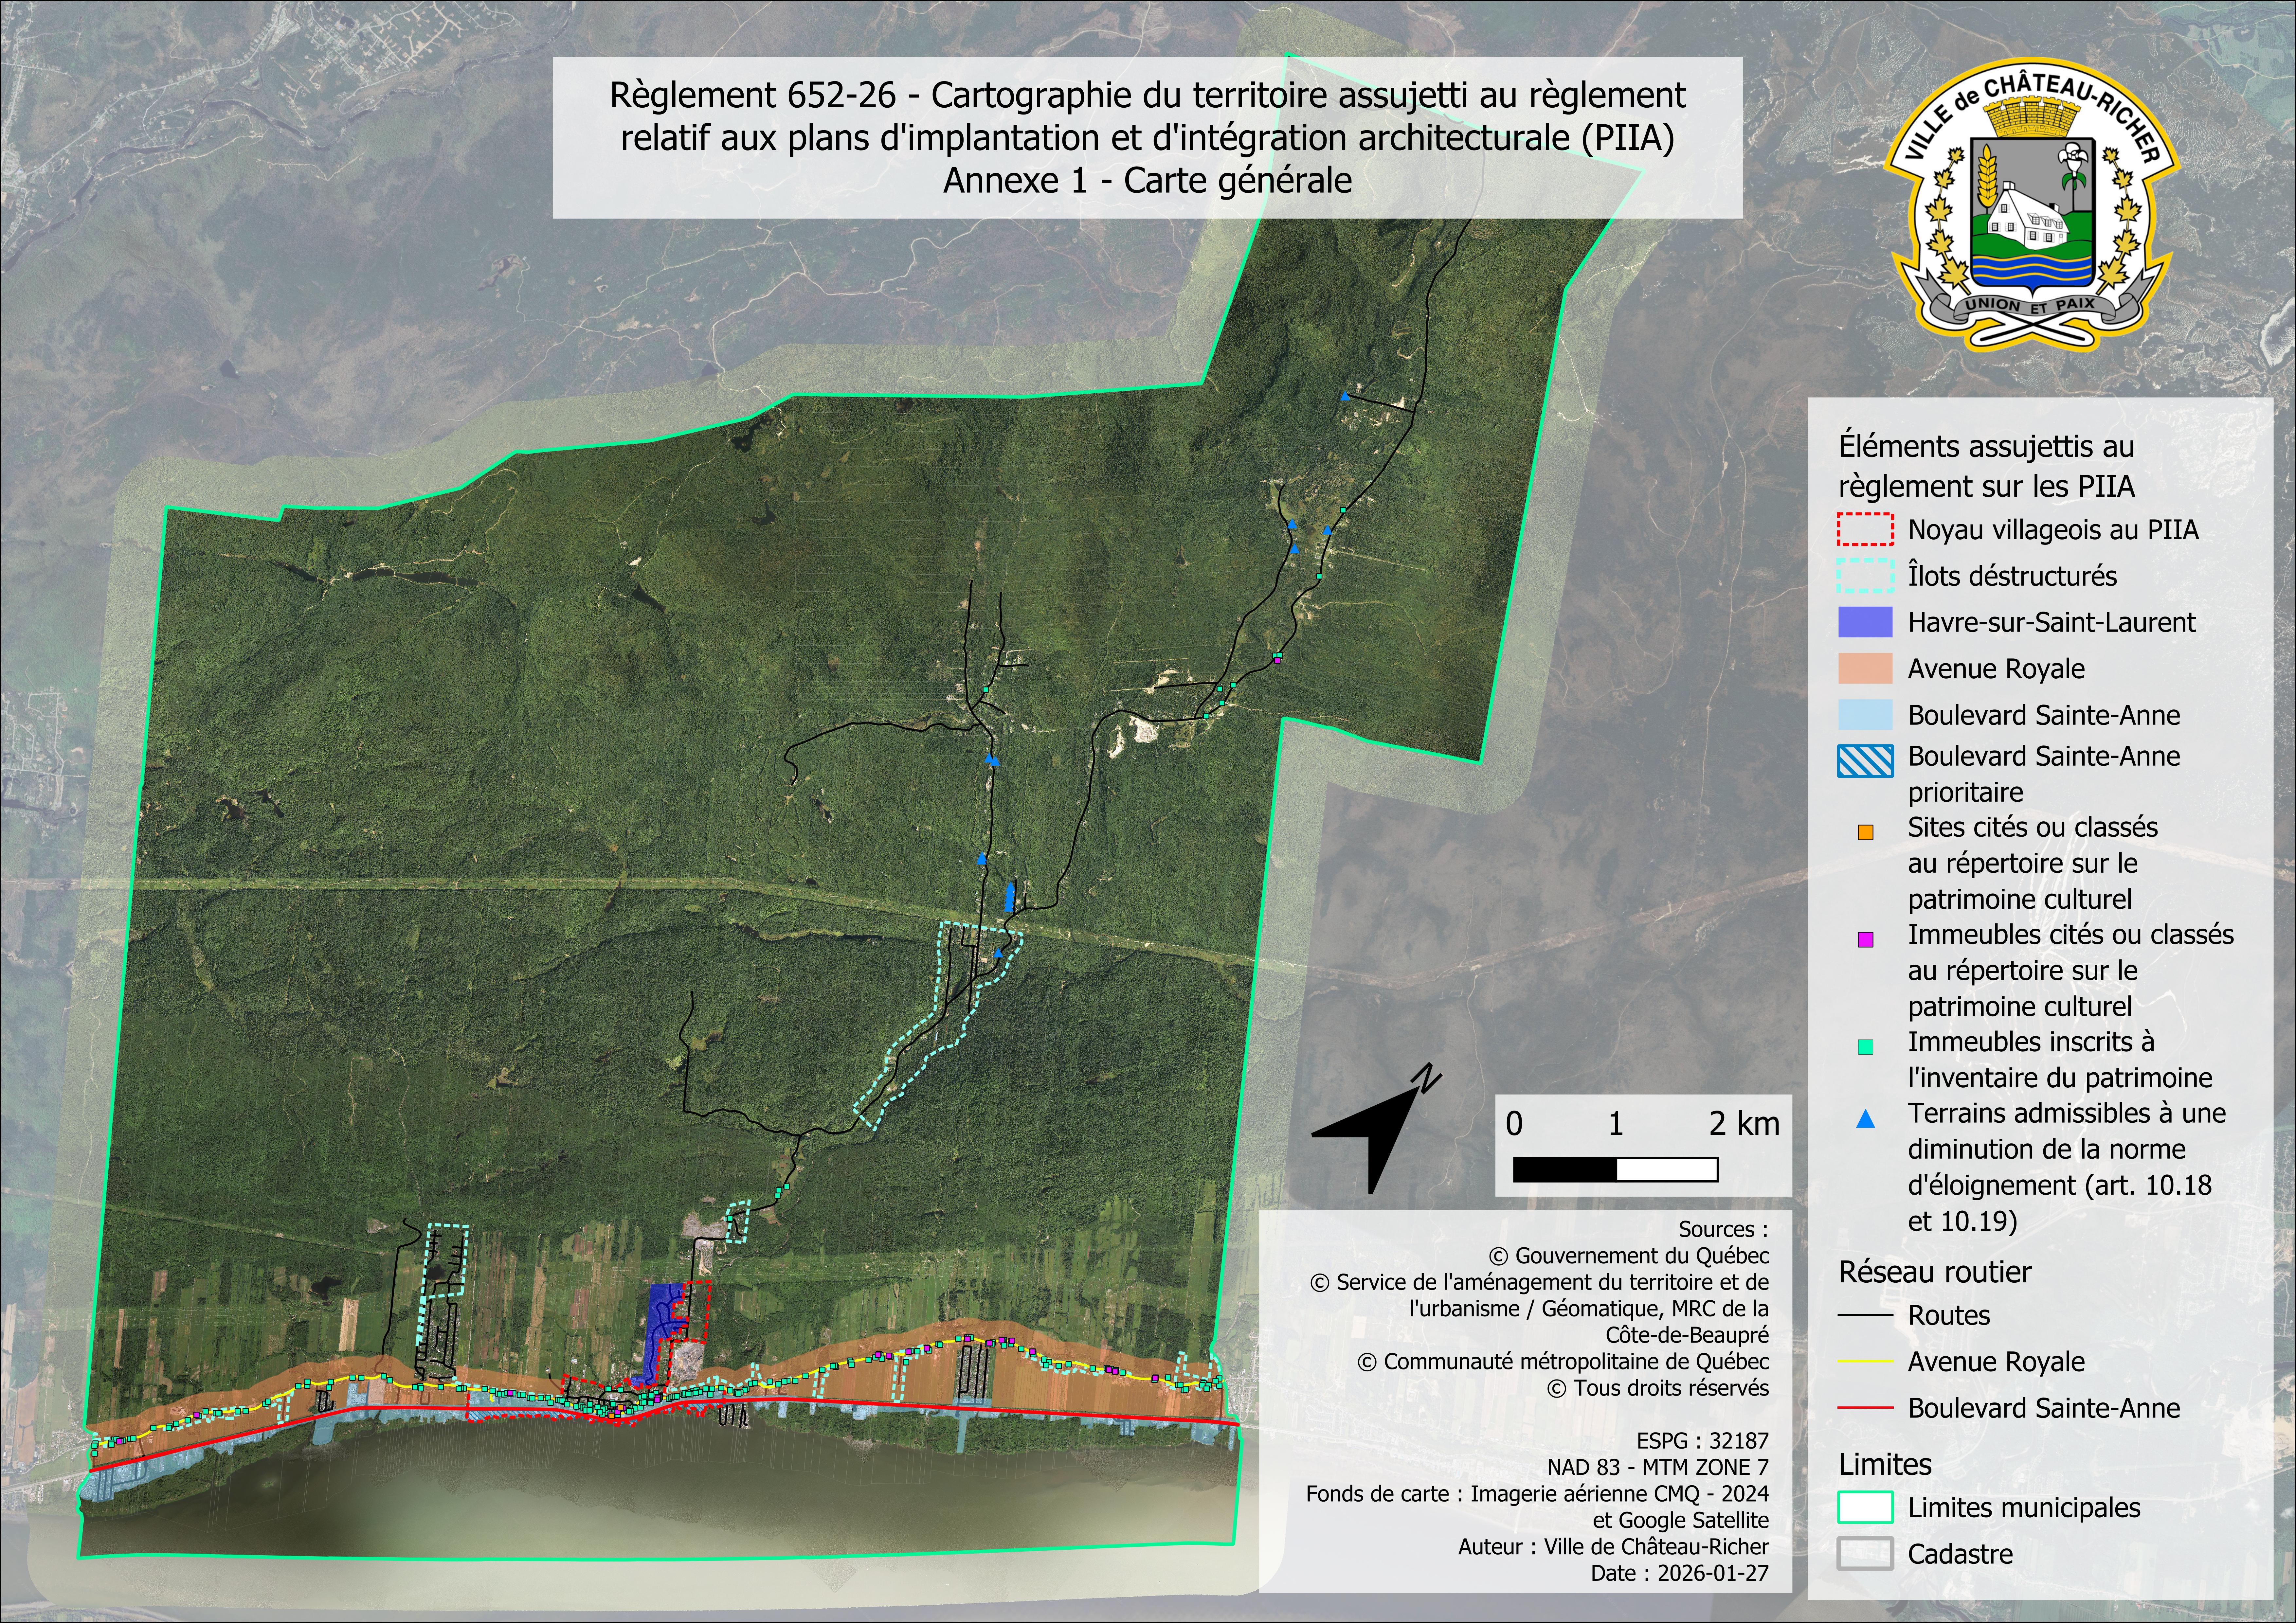Click the plain light-blue Boulevard Sainte-Anne swatch
This screenshot has width=2296, height=1623.
[x=1865, y=715]
